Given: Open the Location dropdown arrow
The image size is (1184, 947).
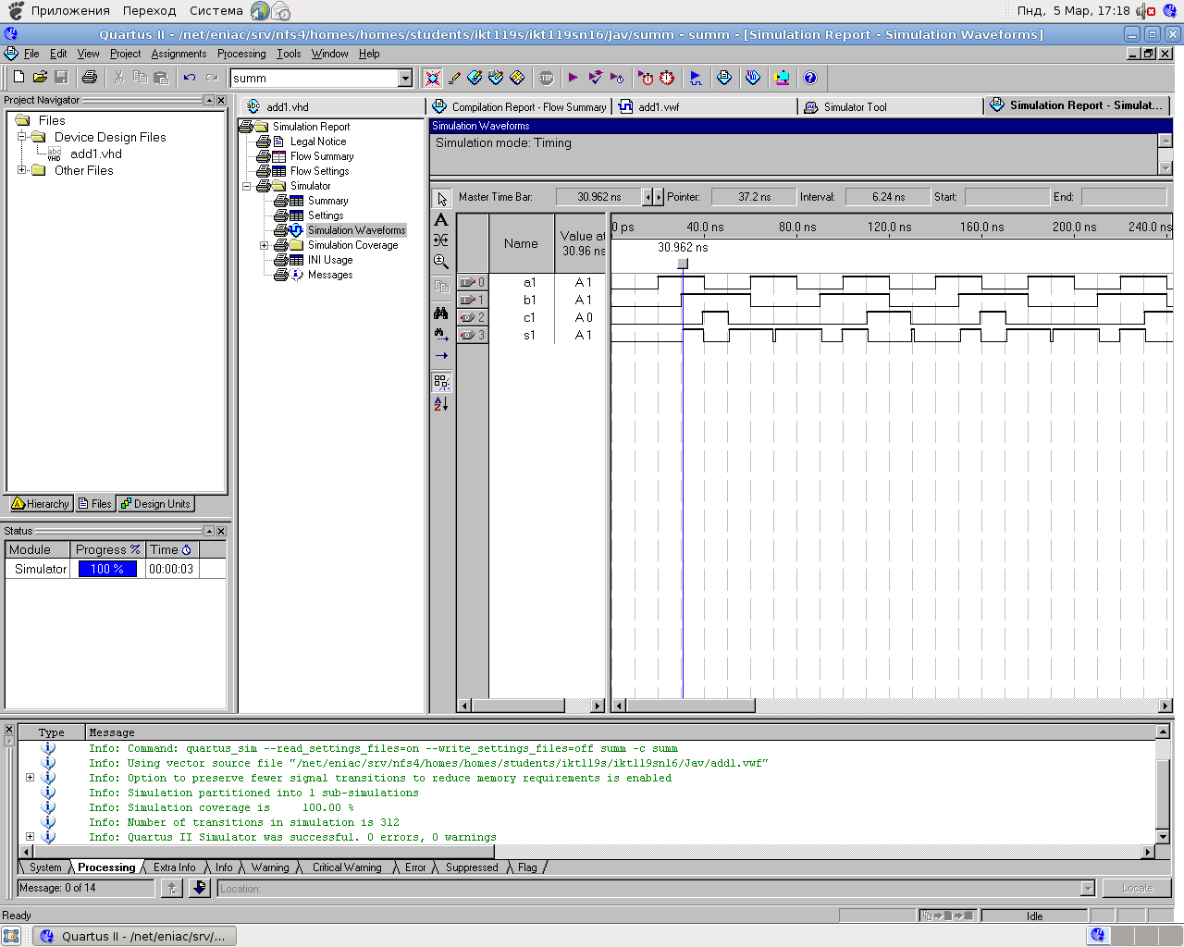Looking at the screenshot, I should [1088, 889].
